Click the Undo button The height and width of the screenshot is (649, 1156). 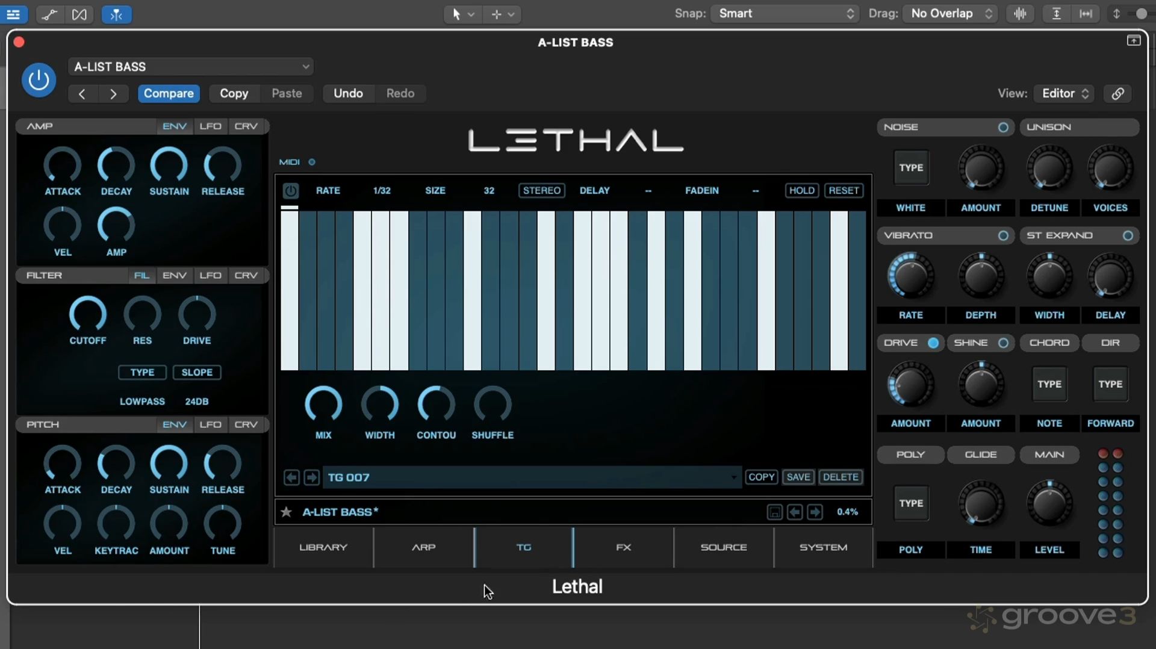click(348, 93)
